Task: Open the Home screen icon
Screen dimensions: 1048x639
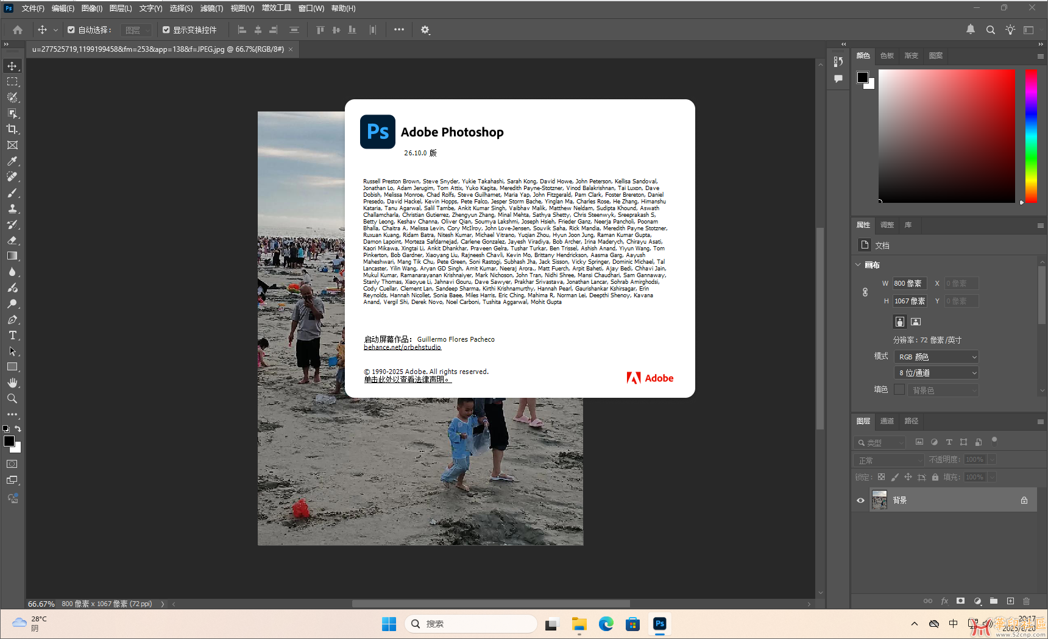Action: tap(18, 30)
